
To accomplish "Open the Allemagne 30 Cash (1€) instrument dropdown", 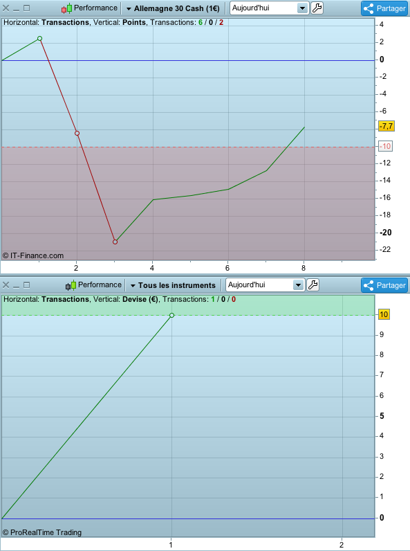I will coord(173,8).
